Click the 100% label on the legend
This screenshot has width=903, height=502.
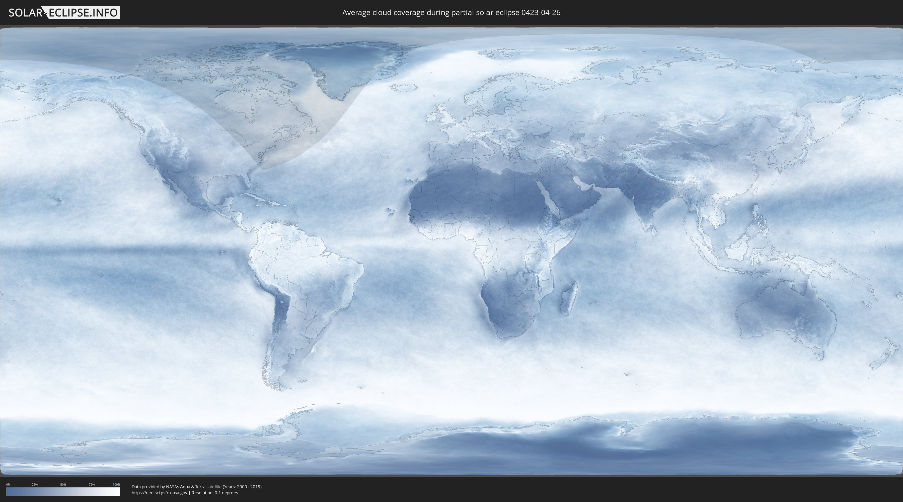(x=116, y=484)
